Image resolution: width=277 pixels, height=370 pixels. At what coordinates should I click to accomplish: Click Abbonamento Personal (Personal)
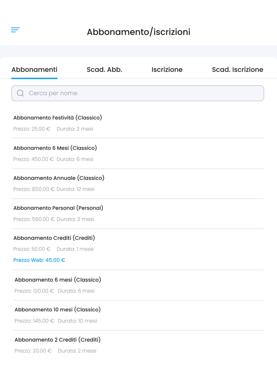58,208
